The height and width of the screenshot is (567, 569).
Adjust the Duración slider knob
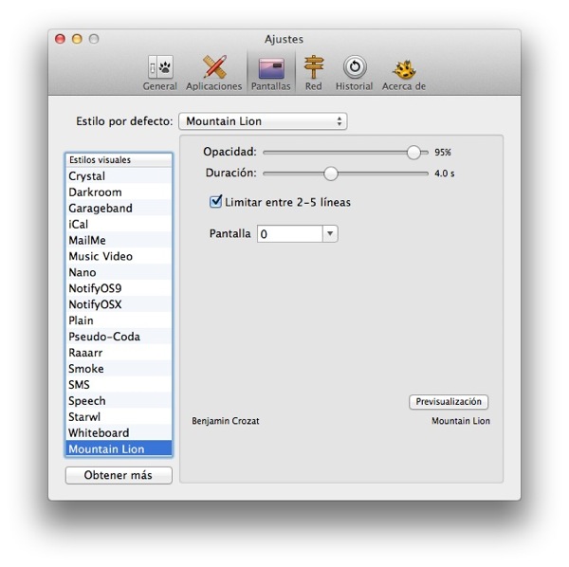click(331, 174)
